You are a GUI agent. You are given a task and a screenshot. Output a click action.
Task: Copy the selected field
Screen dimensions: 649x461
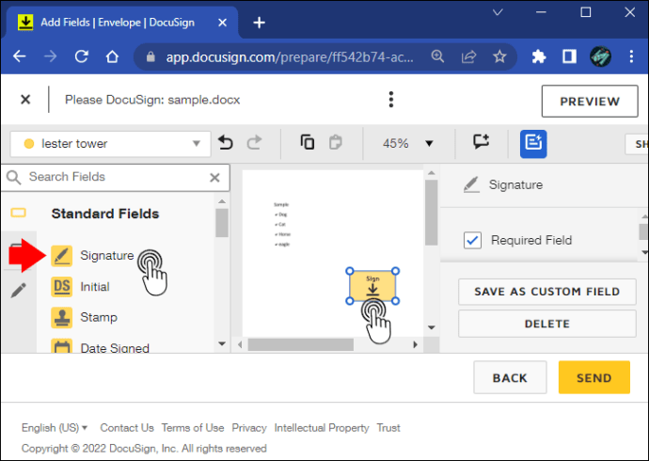pyautogui.click(x=308, y=142)
